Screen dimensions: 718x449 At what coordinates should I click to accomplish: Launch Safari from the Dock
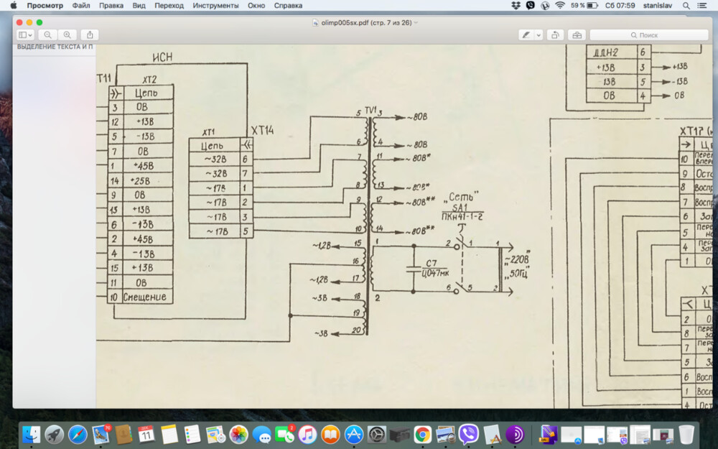78,435
